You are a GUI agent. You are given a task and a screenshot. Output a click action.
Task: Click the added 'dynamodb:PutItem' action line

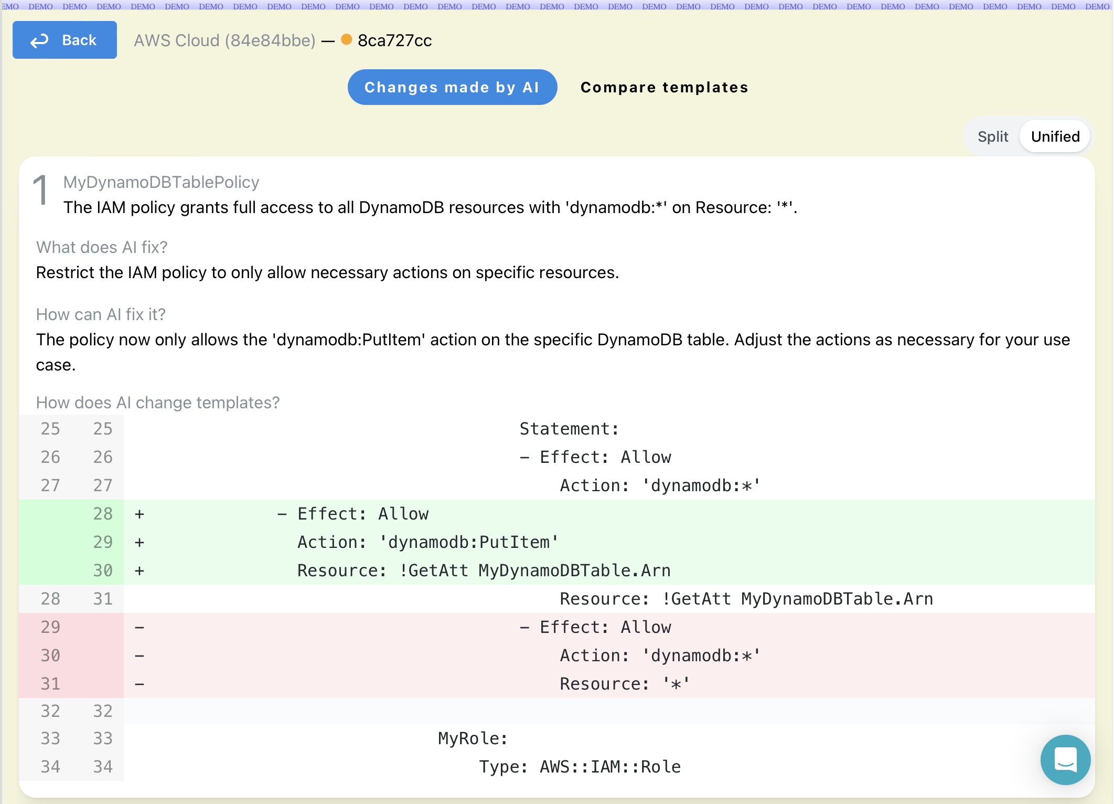coord(427,542)
